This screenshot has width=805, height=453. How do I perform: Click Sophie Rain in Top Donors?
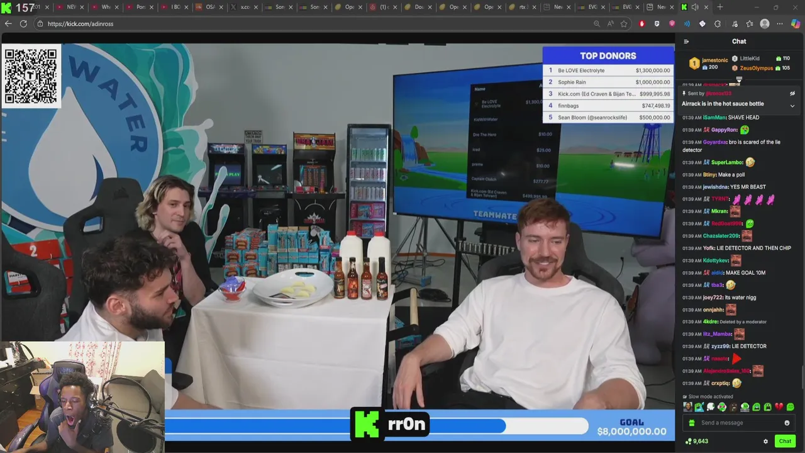click(x=572, y=82)
